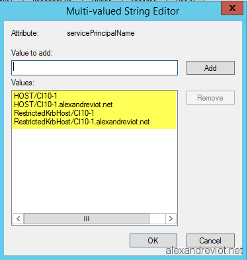Image resolution: width=248 pixels, height=260 pixels.
Task: Select the HOST/CI10-1 value
Action: pos(36,96)
